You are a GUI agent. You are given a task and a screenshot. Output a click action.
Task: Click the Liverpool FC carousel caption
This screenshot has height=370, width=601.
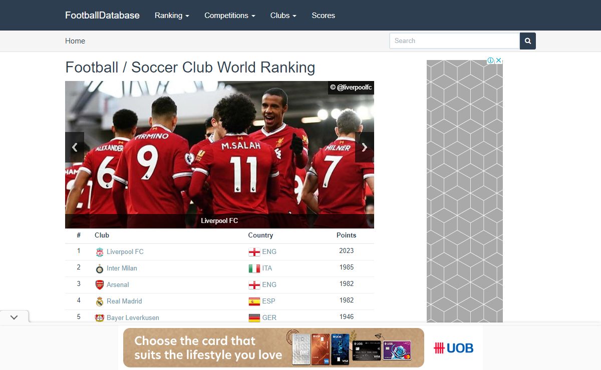(219, 220)
